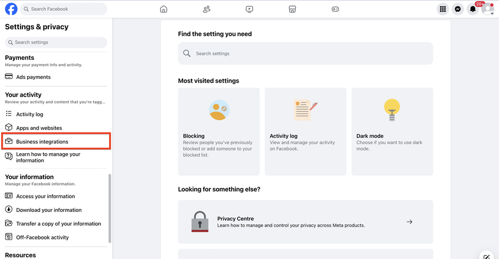499x259 pixels.
Task: Select Ads payments in the sidebar
Action: point(33,77)
